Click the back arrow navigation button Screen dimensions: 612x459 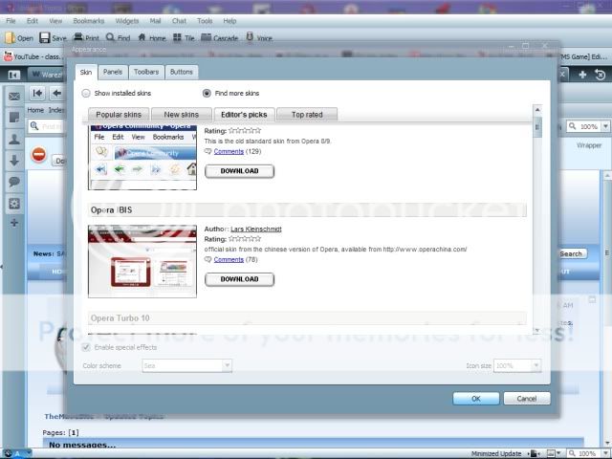pyautogui.click(x=57, y=93)
